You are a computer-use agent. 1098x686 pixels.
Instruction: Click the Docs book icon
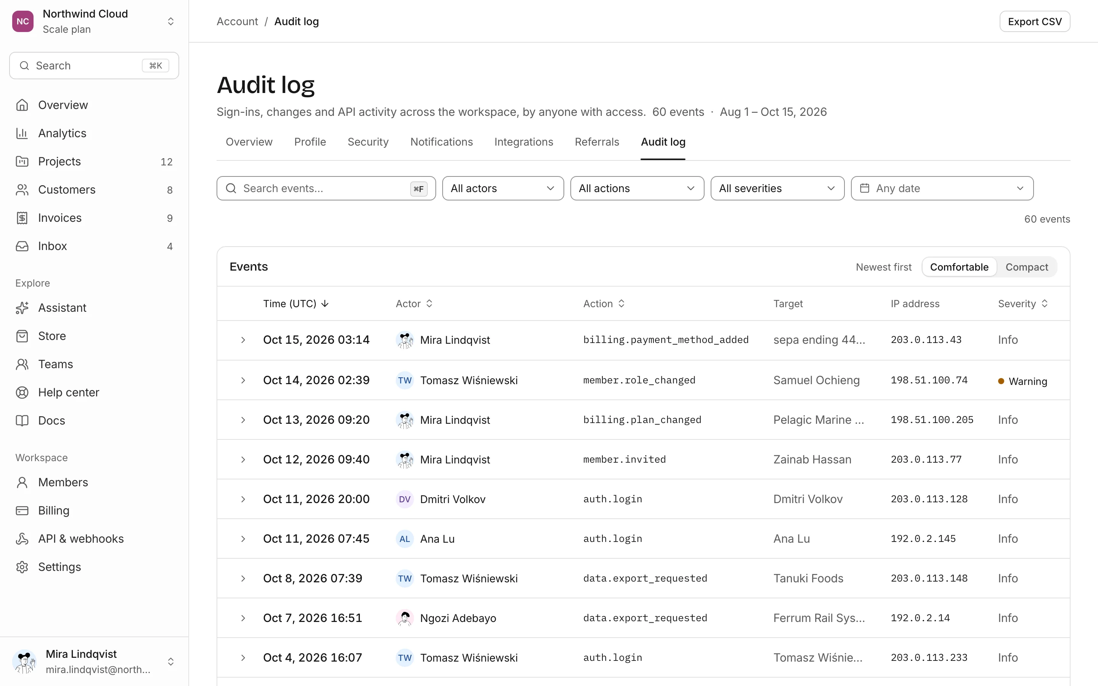click(x=22, y=420)
